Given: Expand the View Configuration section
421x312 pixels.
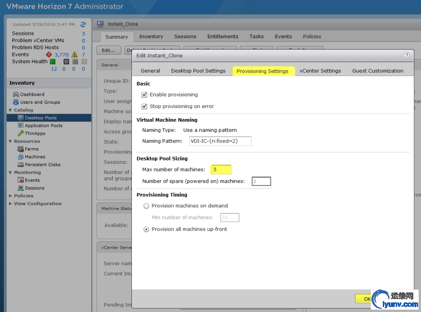Looking at the screenshot, I should [x=10, y=204].
